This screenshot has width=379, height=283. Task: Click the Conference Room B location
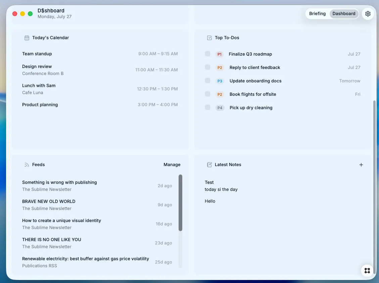click(x=43, y=74)
